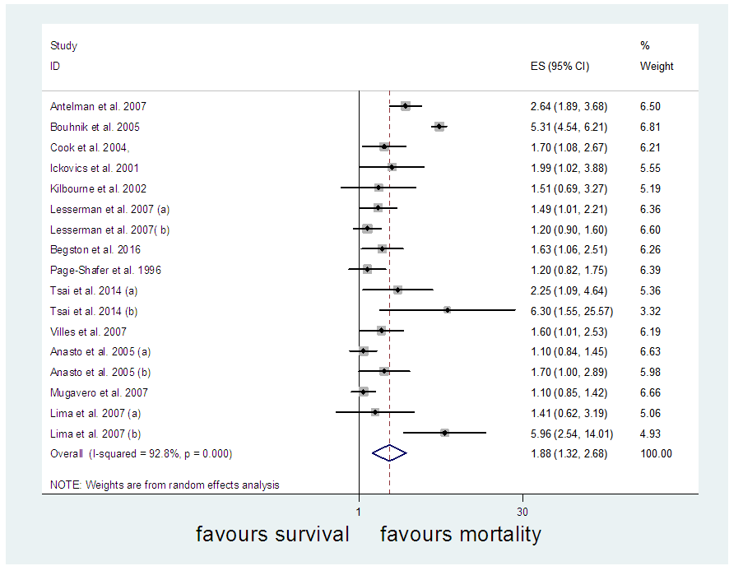
Task: Click the overall effect diamond marker
Action: pyautogui.click(x=389, y=453)
